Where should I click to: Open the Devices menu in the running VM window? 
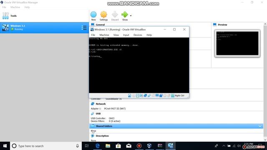click(x=138, y=35)
